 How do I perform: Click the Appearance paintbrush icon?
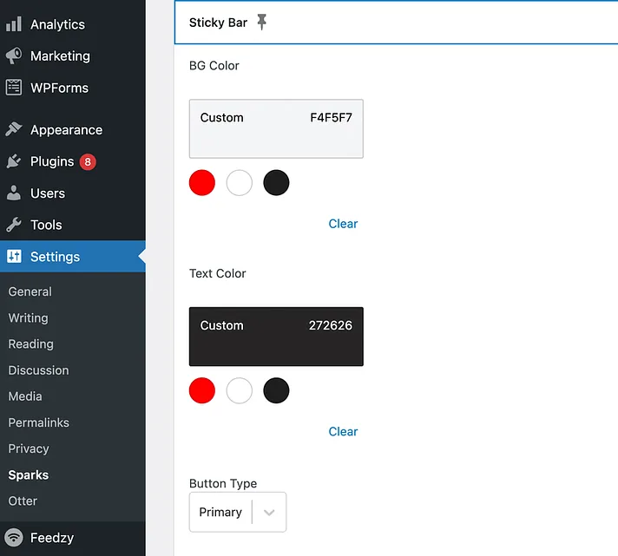click(x=14, y=129)
